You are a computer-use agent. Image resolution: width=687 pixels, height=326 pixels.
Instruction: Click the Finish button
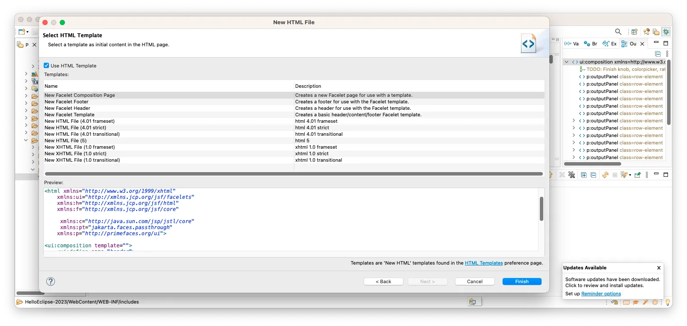[522, 281]
